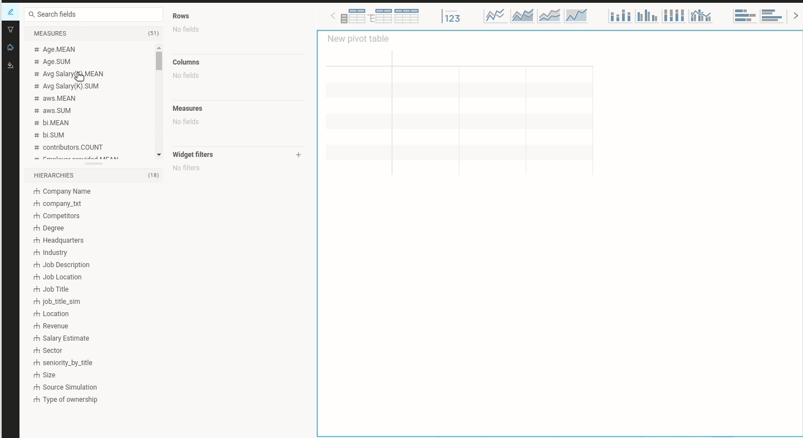This screenshot has height=438, width=803.
Task: Open the filters panel funnel icon
Action: click(x=10, y=29)
